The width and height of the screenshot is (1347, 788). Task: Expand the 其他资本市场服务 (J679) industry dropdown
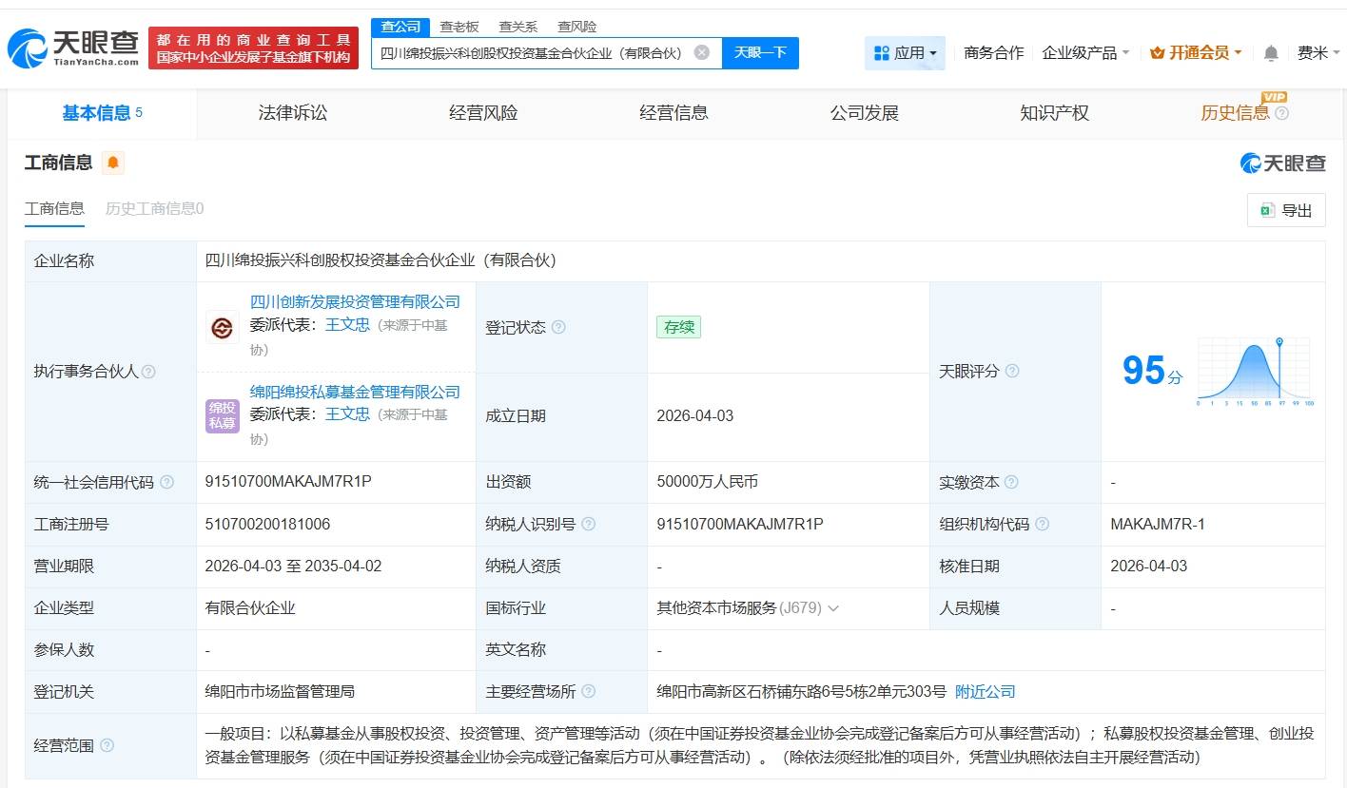[834, 607]
